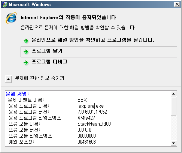Click the details scrollbar up arrow

173,94
